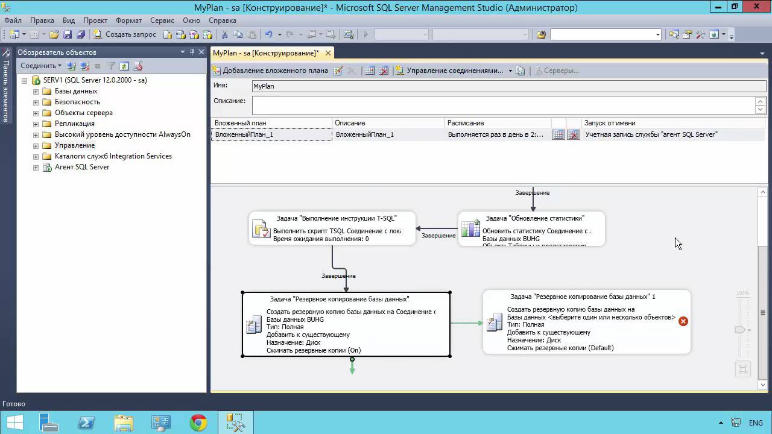Click the Object Explorer search icon

674,34
